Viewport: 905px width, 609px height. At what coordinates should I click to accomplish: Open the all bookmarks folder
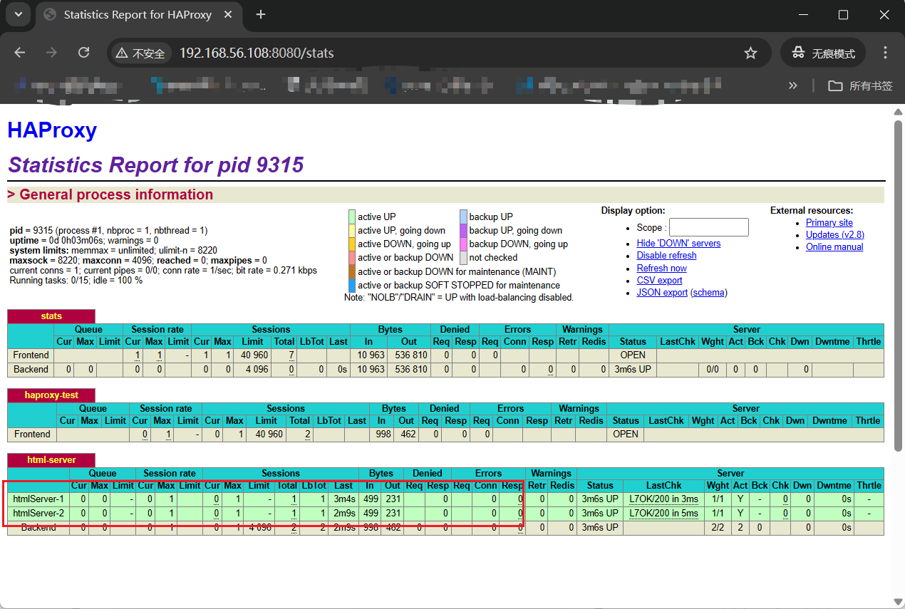point(860,85)
